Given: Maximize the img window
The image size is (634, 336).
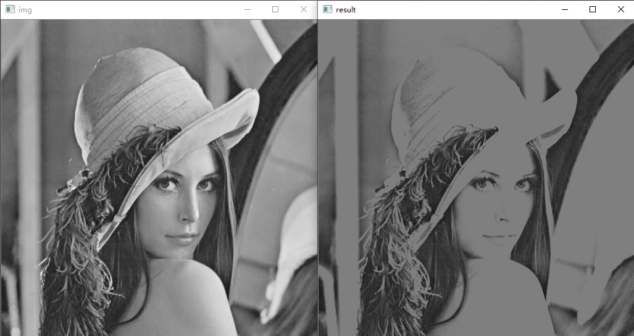Looking at the screenshot, I should 275,9.
